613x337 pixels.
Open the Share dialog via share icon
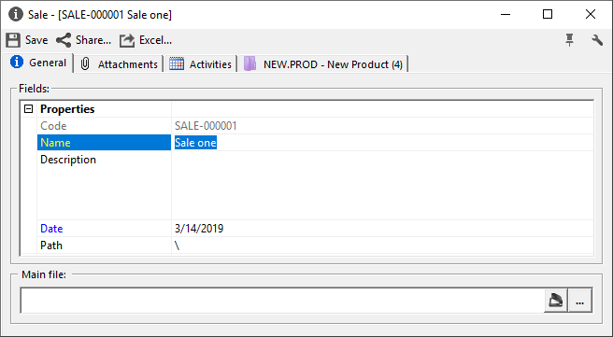tap(64, 40)
